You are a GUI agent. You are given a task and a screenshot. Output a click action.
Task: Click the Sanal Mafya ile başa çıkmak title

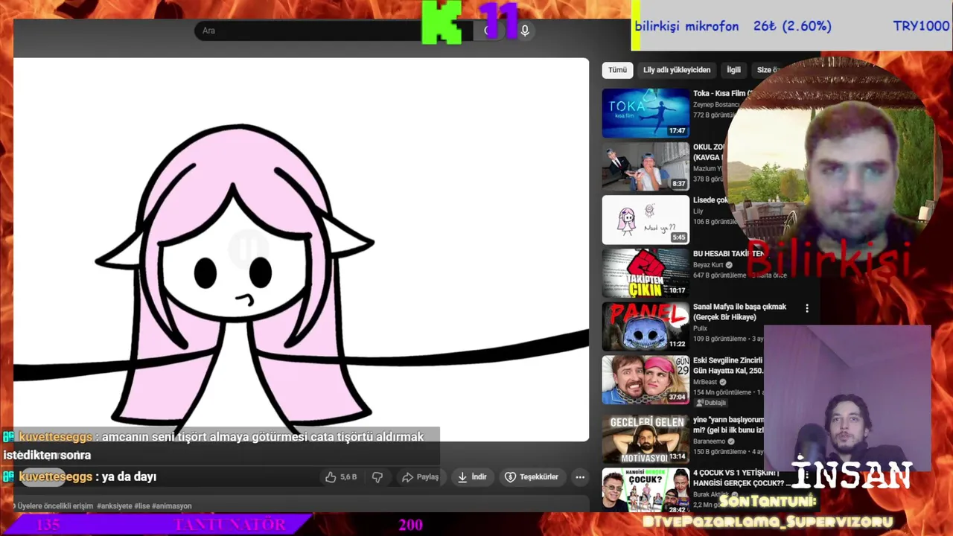coord(739,312)
